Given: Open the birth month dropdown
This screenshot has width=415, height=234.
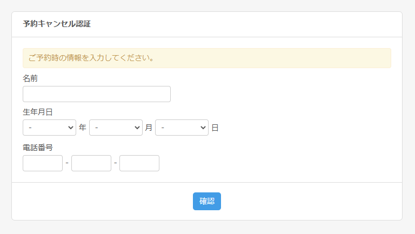Looking at the screenshot, I should (116, 128).
